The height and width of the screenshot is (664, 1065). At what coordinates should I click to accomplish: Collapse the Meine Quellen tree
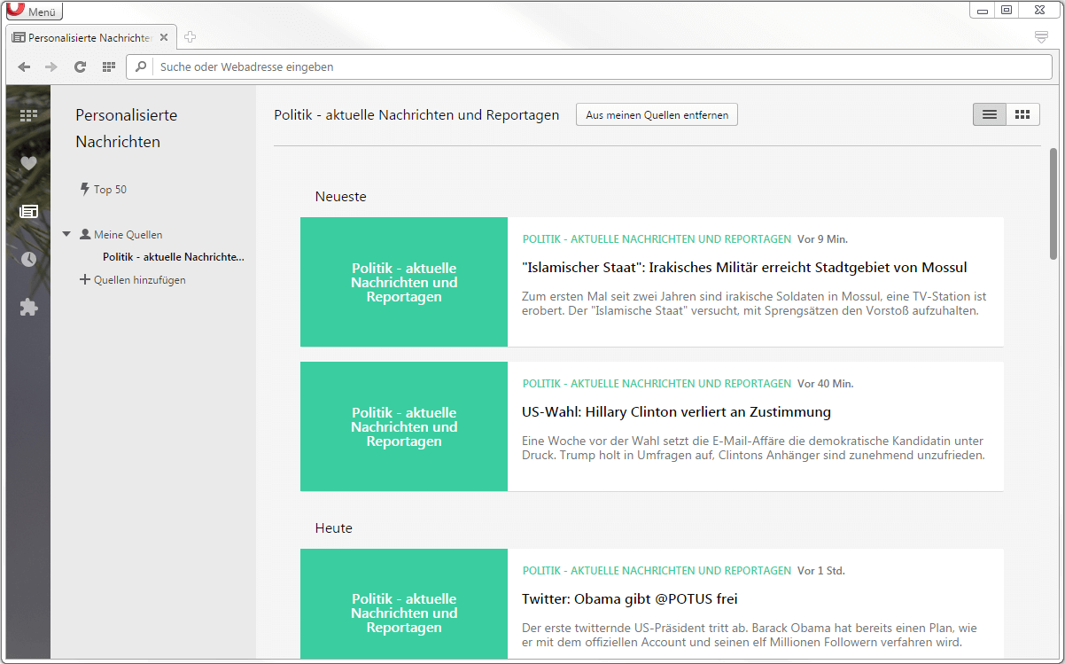[x=66, y=235]
